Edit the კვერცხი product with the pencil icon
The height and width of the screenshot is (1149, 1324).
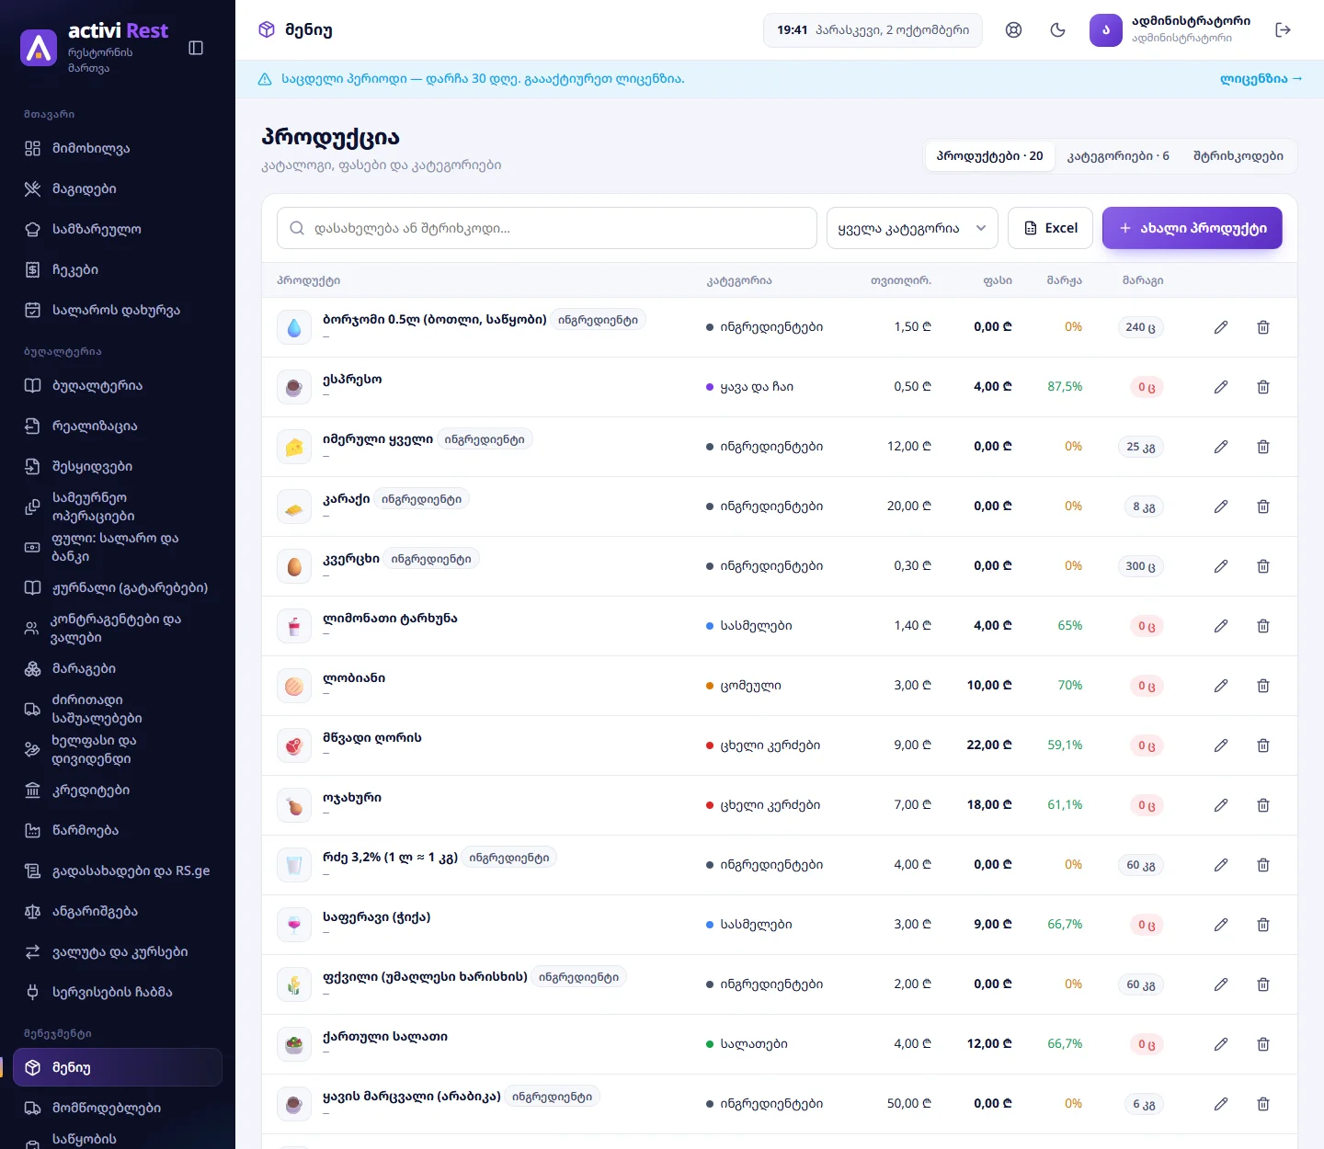[1221, 566]
